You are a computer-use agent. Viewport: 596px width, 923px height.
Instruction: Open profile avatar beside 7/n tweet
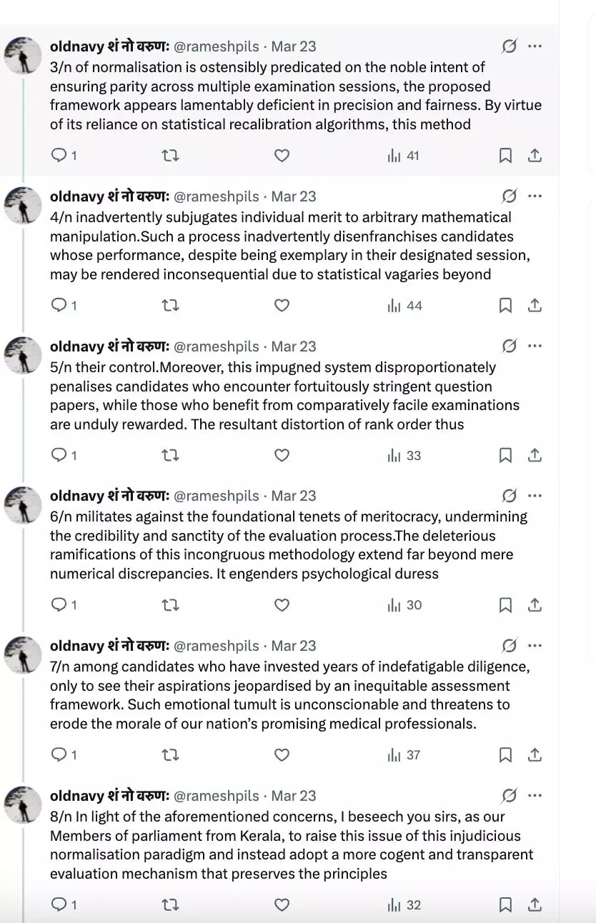tap(24, 654)
